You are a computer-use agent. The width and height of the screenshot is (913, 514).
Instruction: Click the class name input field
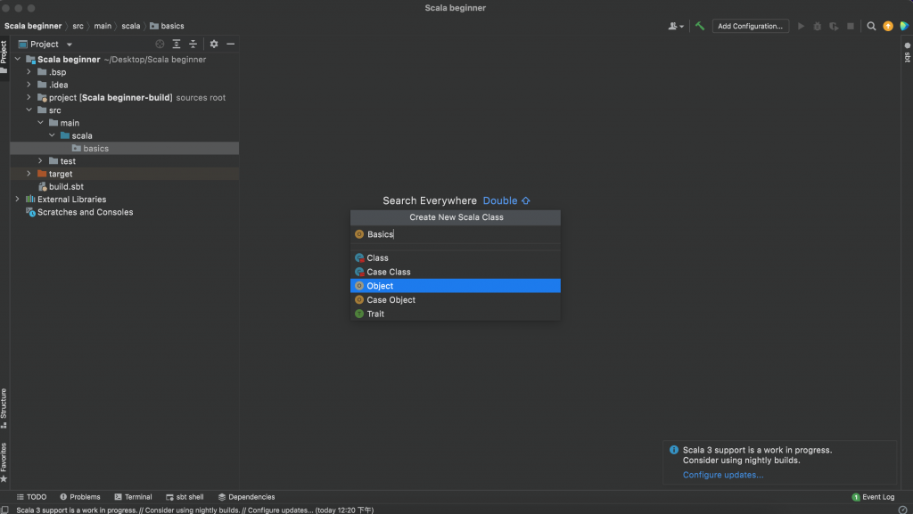456,234
